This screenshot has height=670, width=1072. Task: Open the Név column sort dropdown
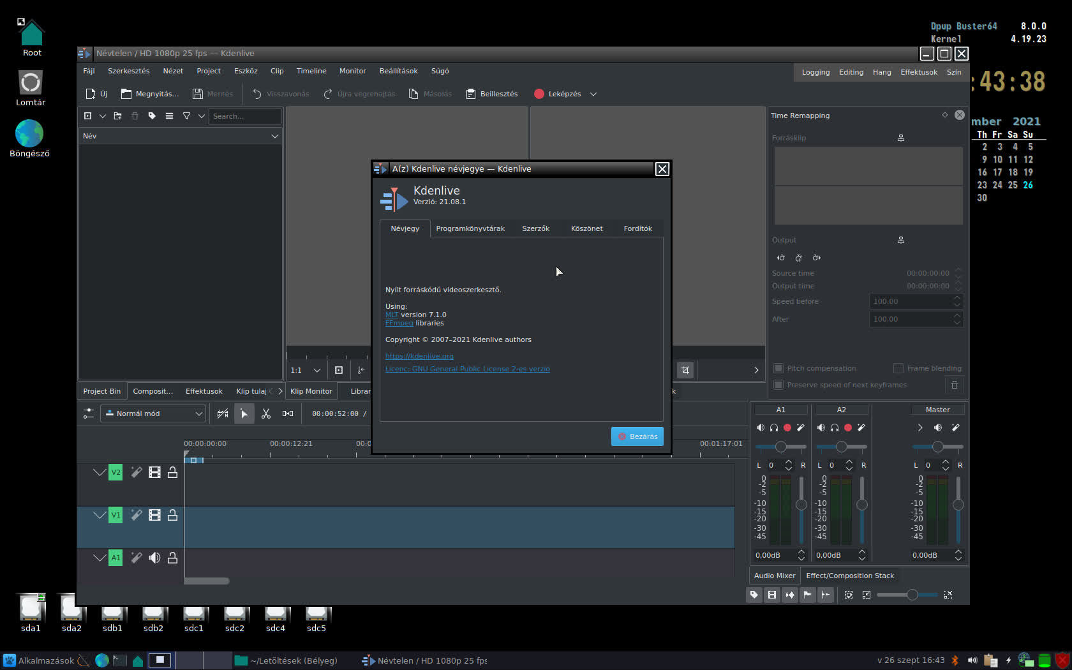point(275,136)
